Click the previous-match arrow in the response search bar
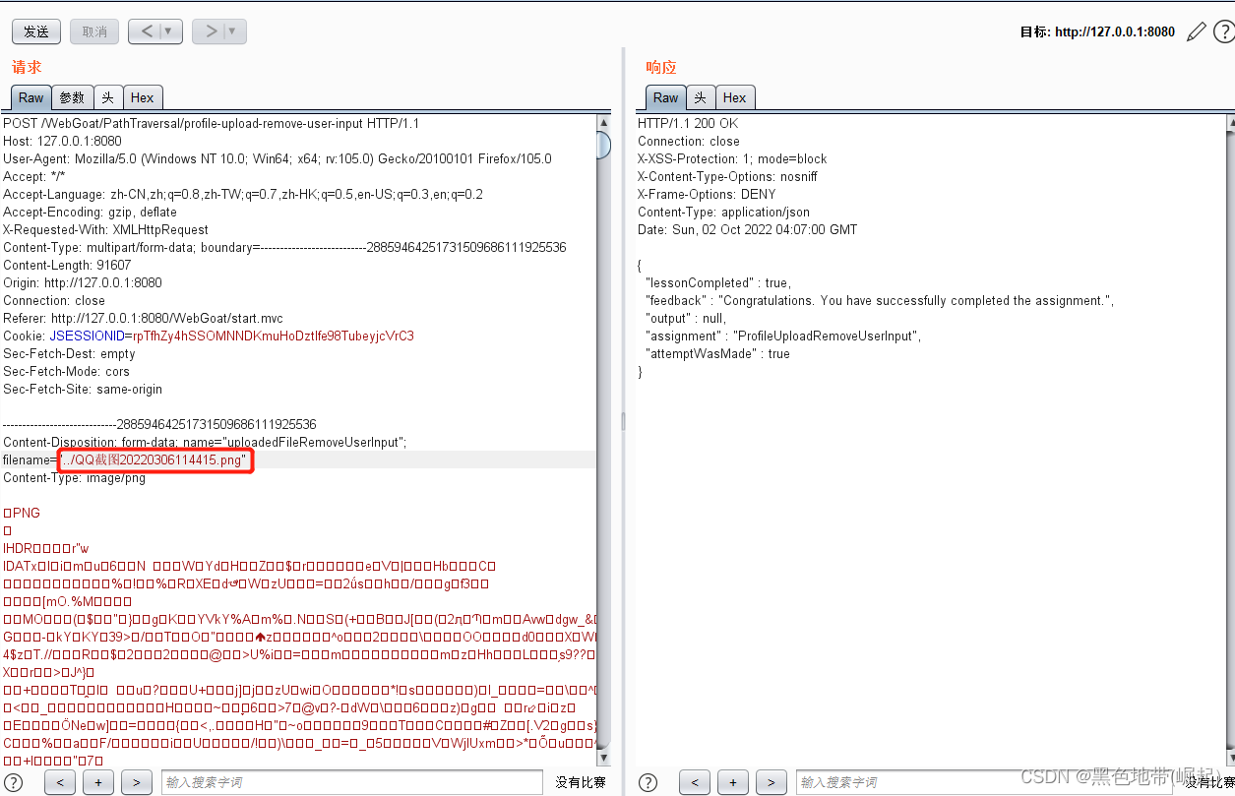Viewport: 1235px width, 796px height. coord(694,781)
